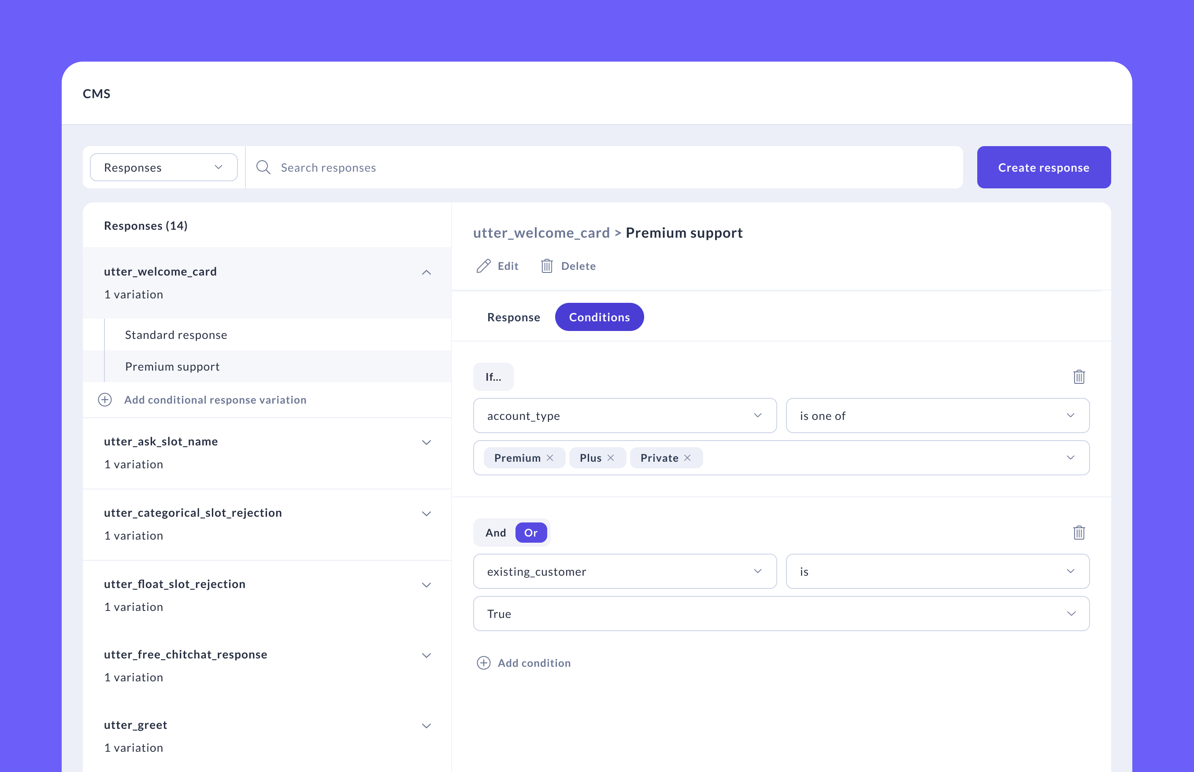
Task: Toggle the condition operator to And
Action: pos(495,533)
